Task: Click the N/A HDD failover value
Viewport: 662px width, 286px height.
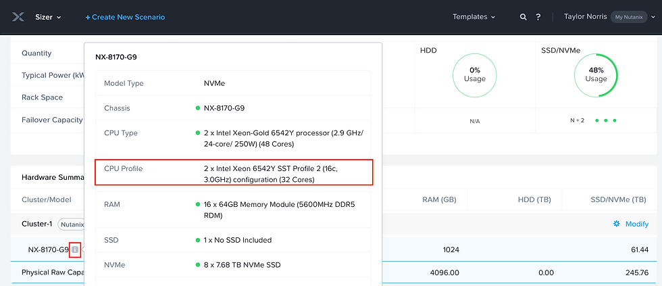Action: click(x=474, y=121)
